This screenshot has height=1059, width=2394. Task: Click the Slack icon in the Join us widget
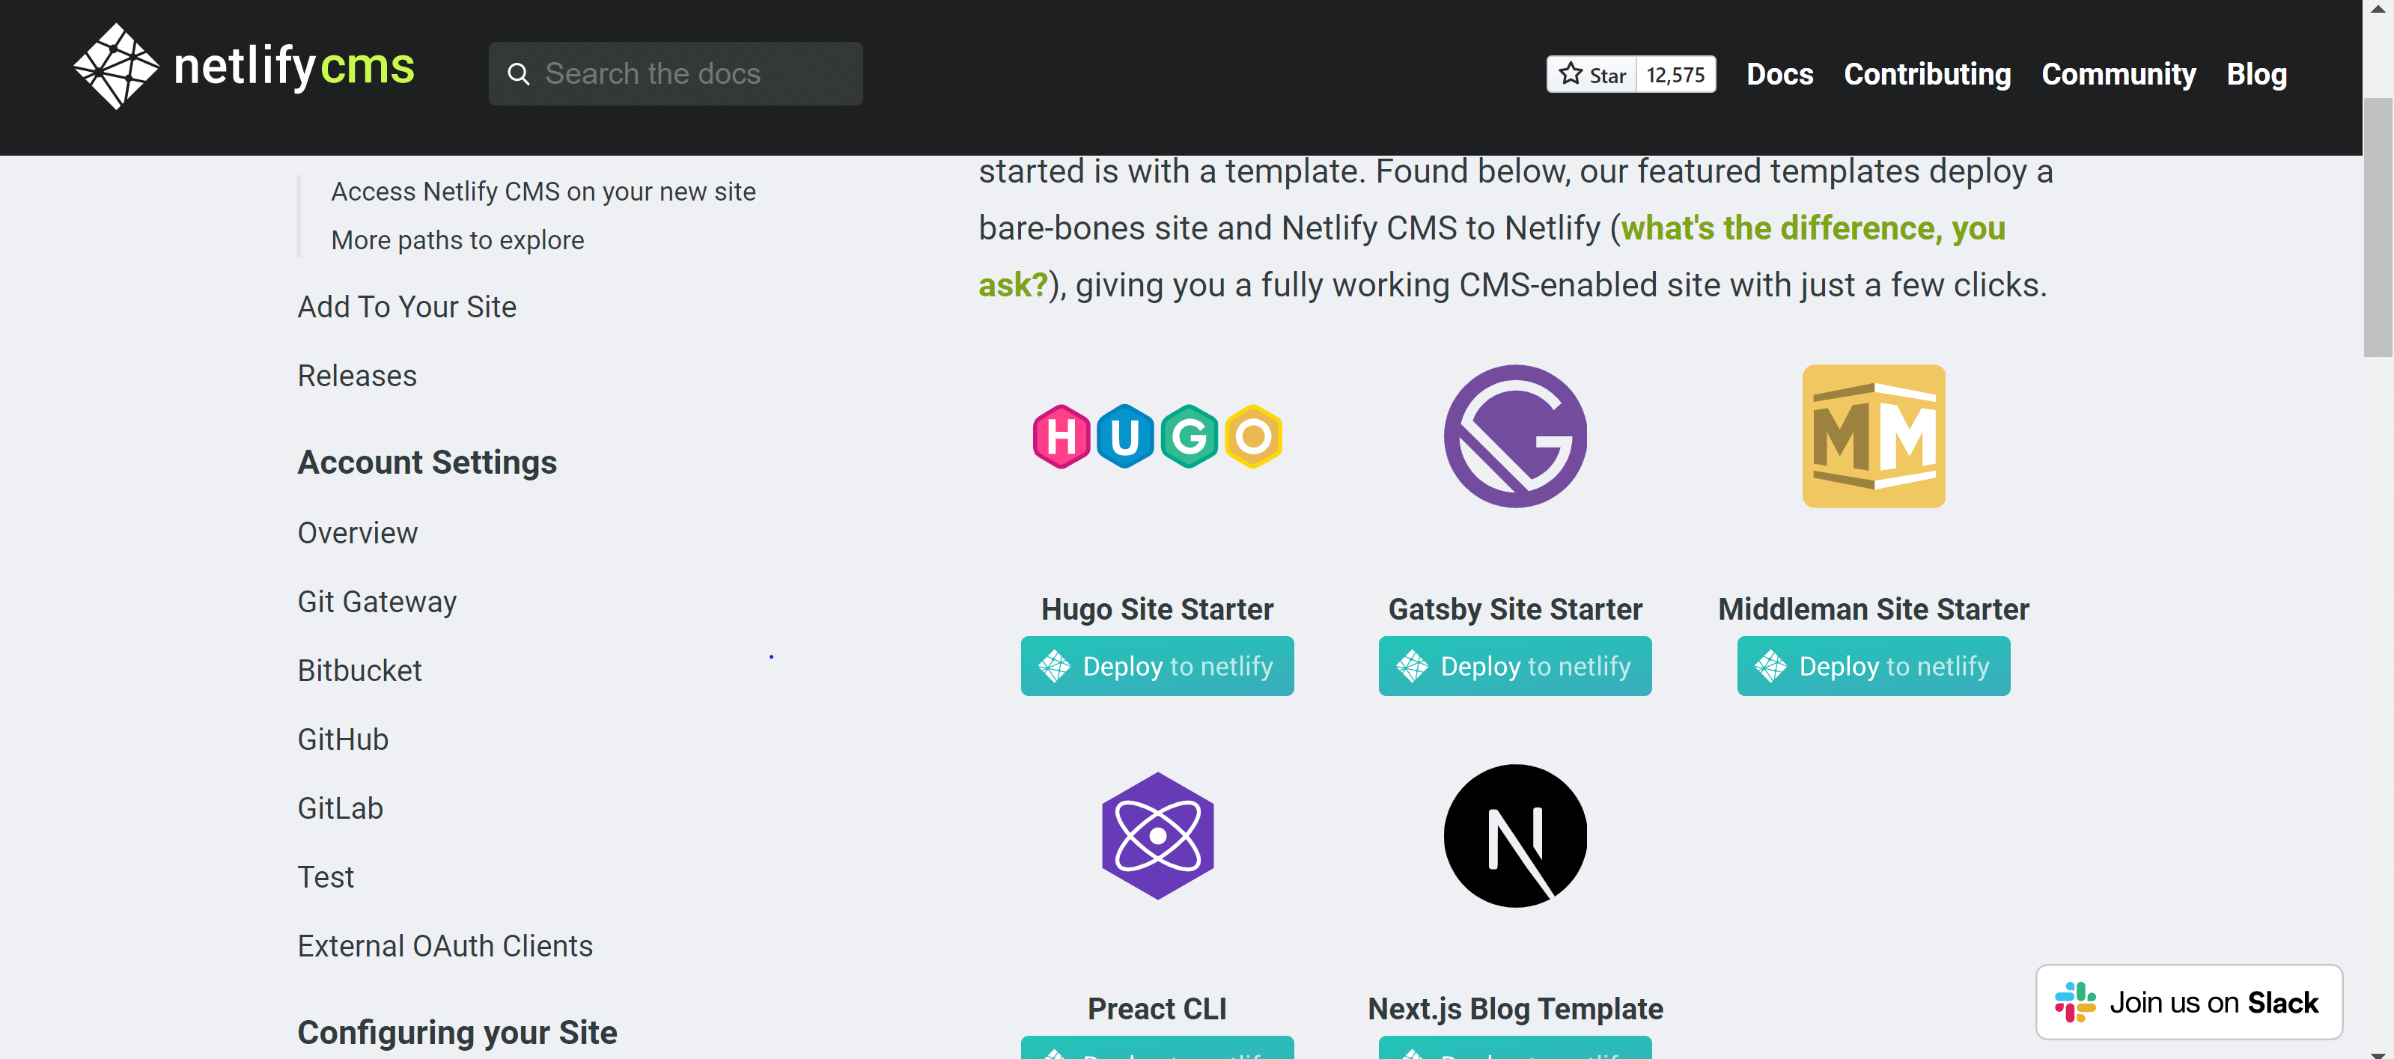[x=2075, y=1002]
